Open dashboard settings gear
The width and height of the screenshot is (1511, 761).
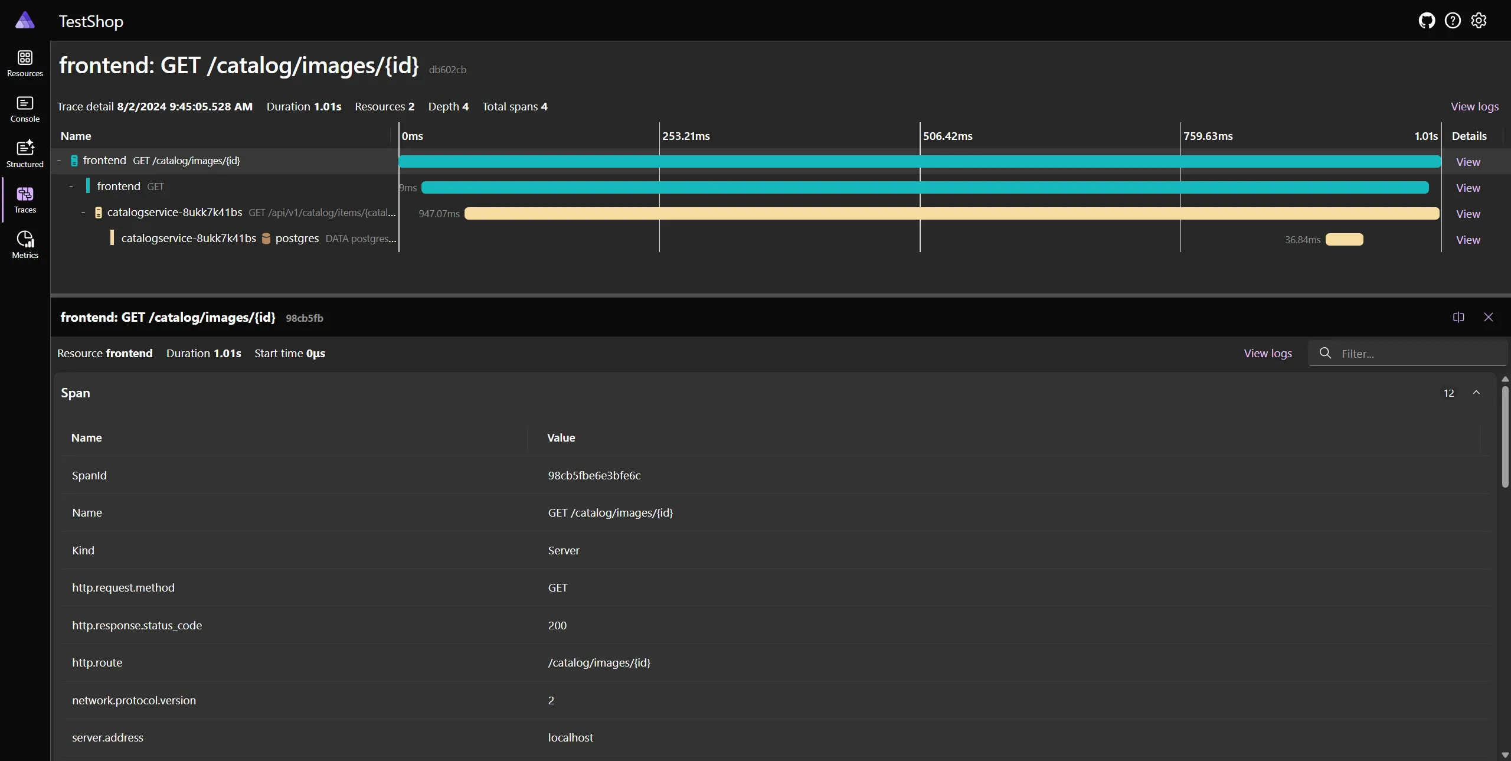(1479, 20)
